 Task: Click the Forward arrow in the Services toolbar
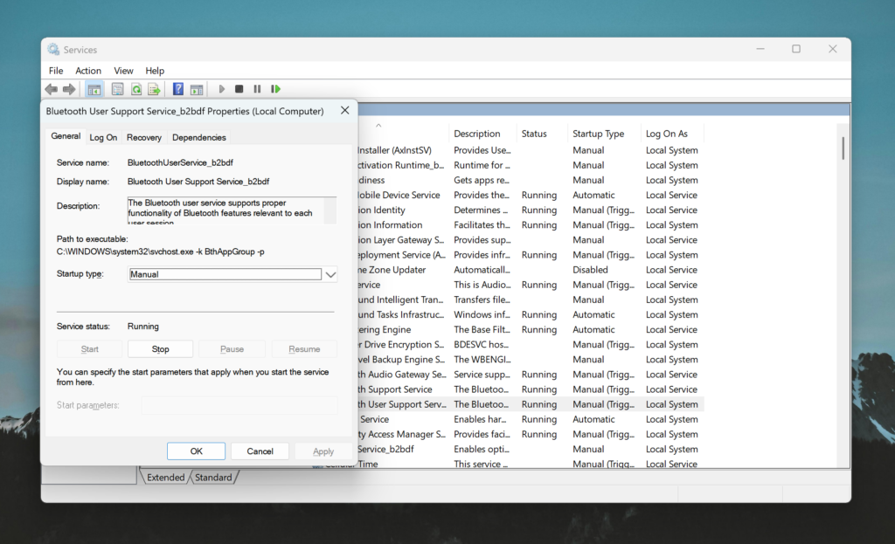[x=69, y=89]
